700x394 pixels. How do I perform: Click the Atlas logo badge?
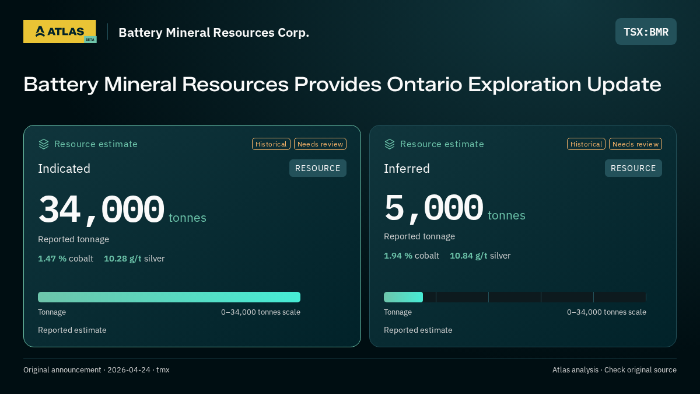pyautogui.click(x=60, y=32)
